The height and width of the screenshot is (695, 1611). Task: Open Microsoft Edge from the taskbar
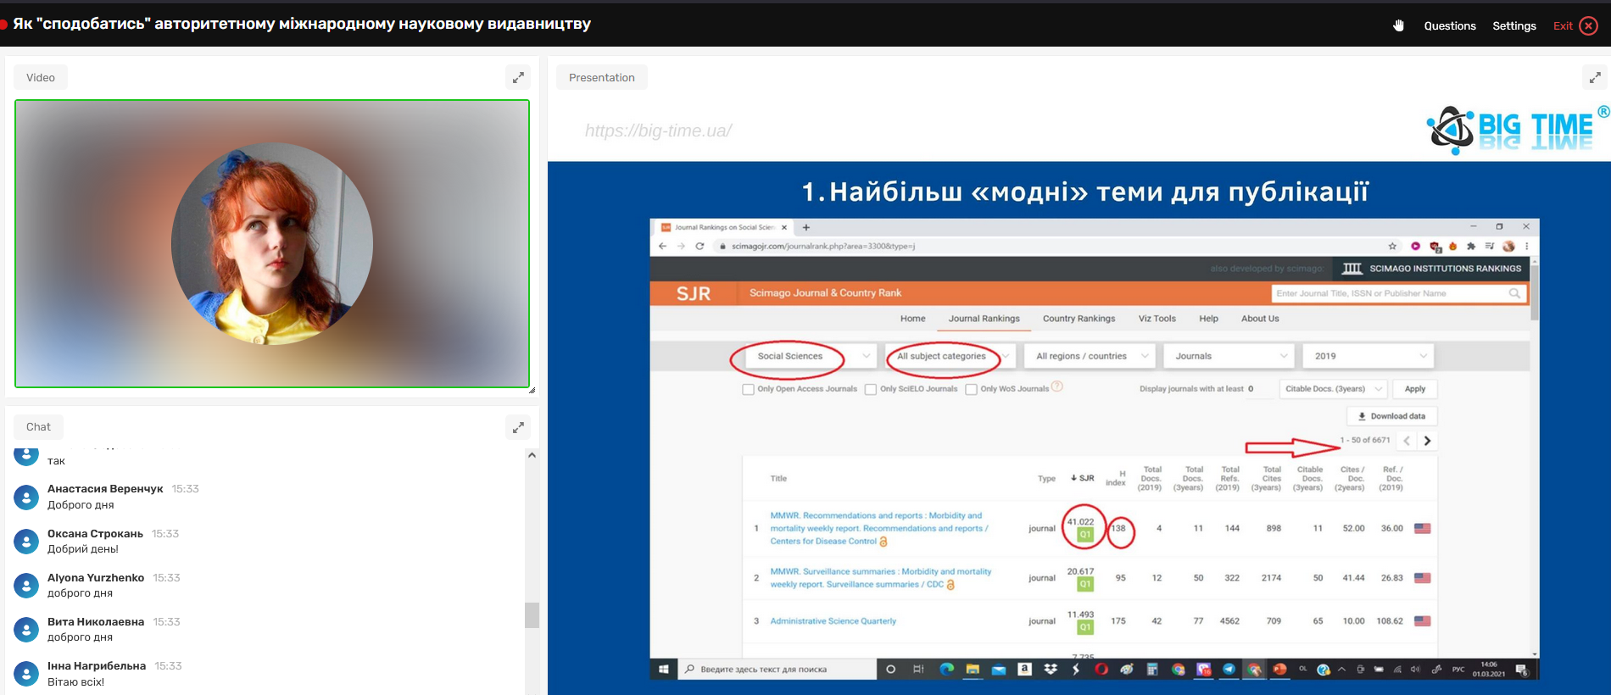click(947, 670)
